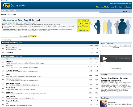The width and height of the screenshot is (133, 107).
Task: Click the bubble icon beside GPS
Action: tap(3, 104)
